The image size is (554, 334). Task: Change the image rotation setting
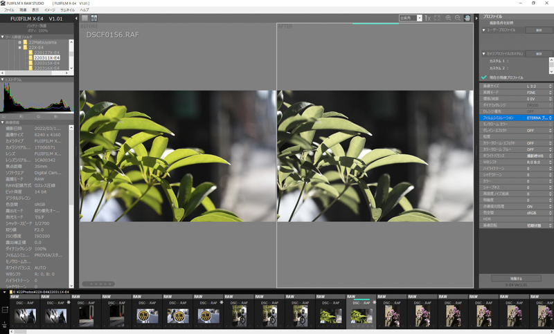pyautogui.click(x=516, y=225)
